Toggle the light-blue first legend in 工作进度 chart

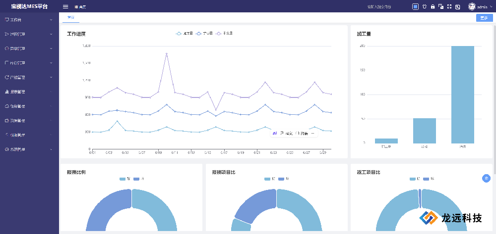184,34
